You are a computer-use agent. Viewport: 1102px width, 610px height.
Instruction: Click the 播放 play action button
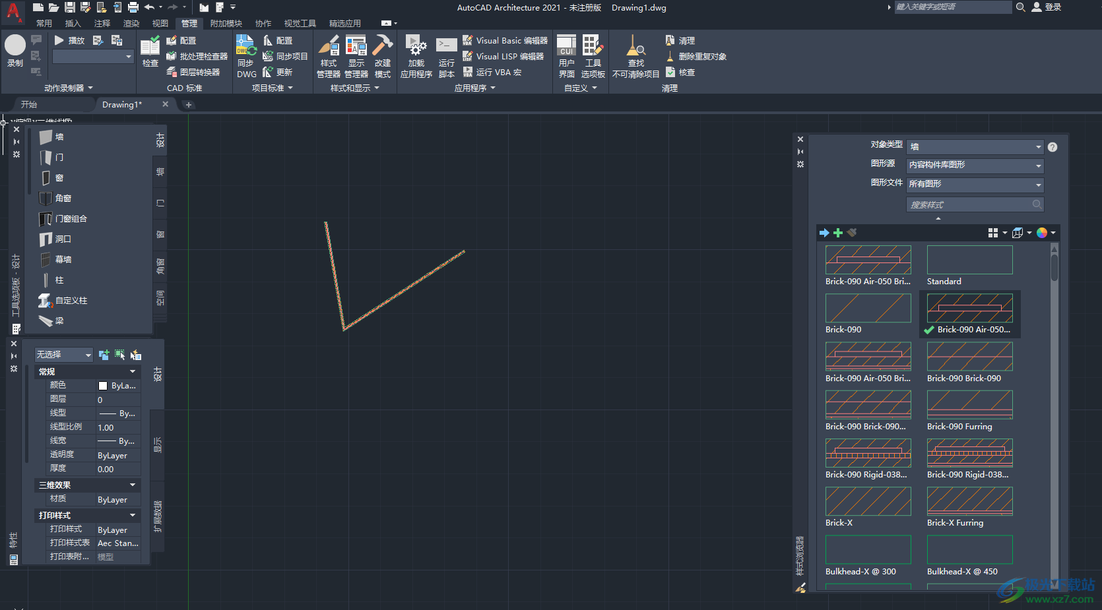point(69,40)
